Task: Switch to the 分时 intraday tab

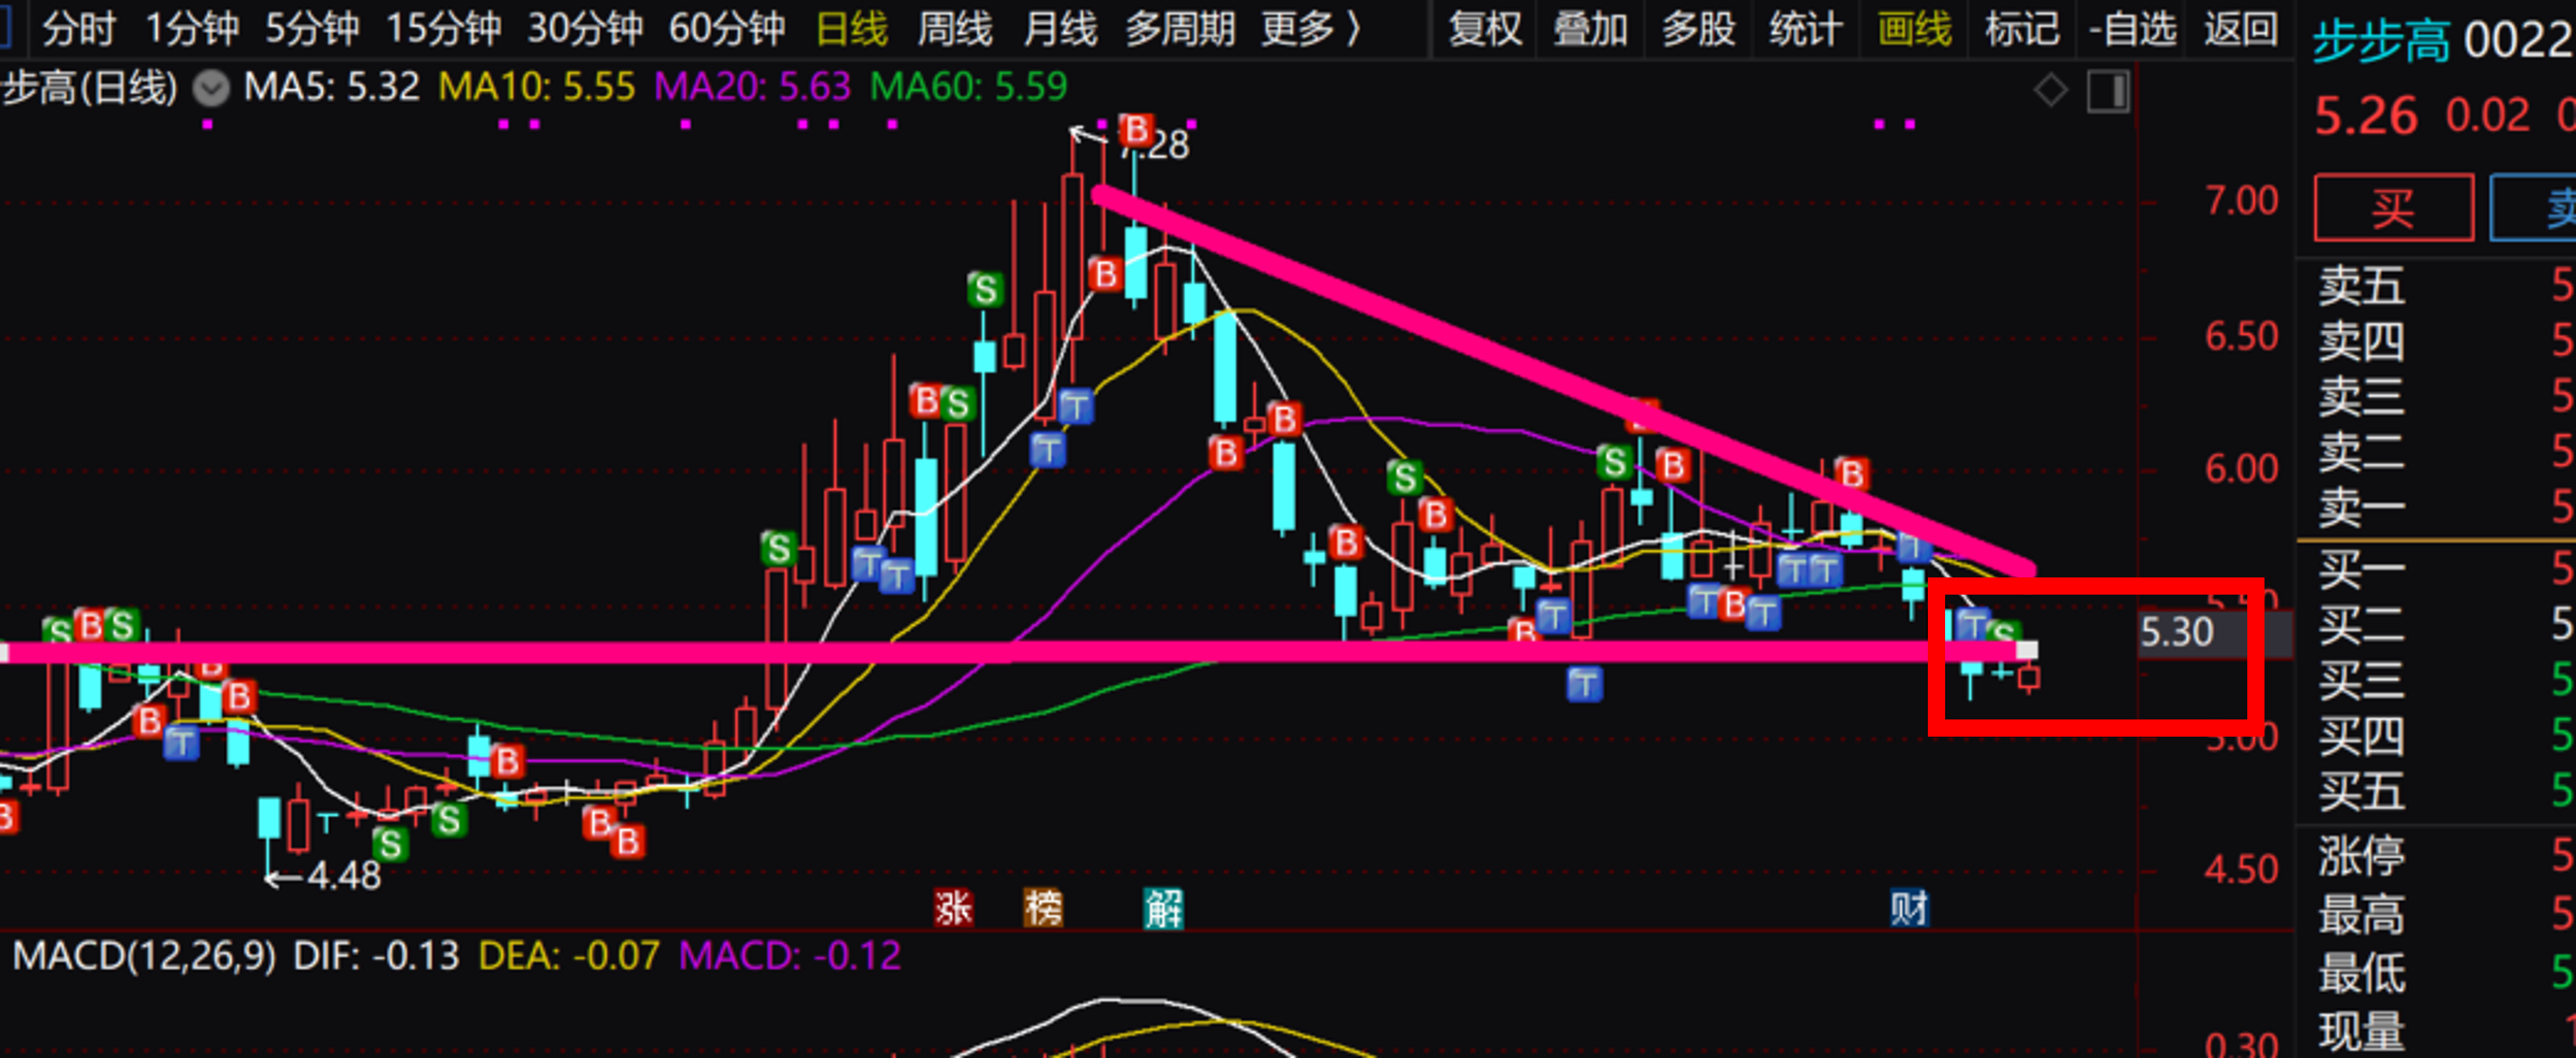Action: tap(78, 29)
